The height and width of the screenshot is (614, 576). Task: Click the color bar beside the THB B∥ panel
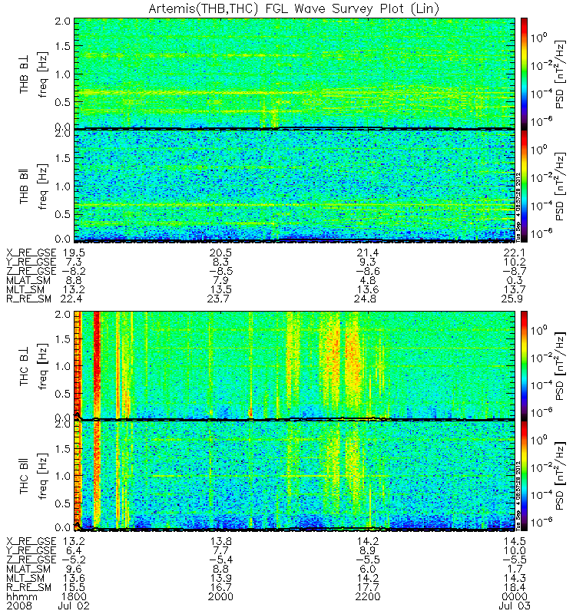coord(524,186)
